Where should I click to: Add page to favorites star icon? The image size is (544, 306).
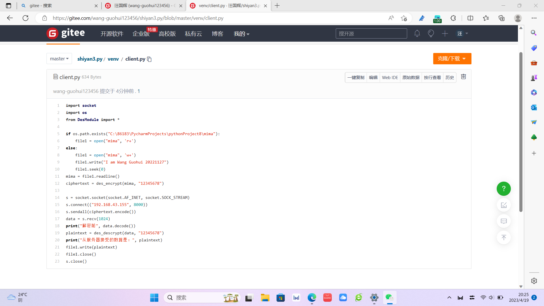[x=404, y=18]
